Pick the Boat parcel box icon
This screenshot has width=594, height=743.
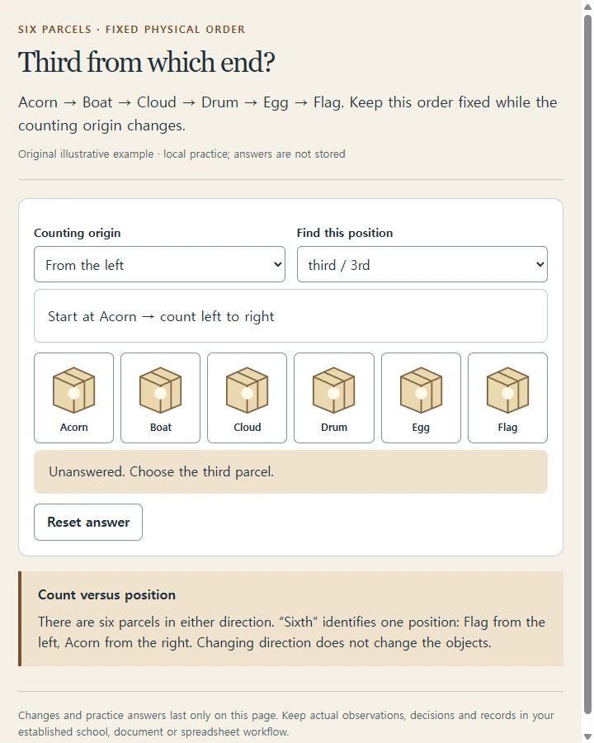(161, 390)
